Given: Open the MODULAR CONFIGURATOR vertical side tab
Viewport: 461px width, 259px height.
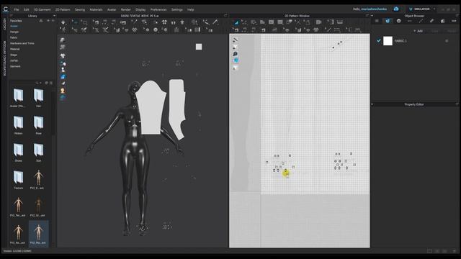Looking at the screenshot, I should [4, 58].
